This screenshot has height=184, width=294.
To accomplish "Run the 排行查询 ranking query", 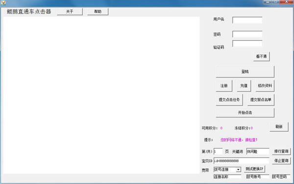I will click(281, 151).
